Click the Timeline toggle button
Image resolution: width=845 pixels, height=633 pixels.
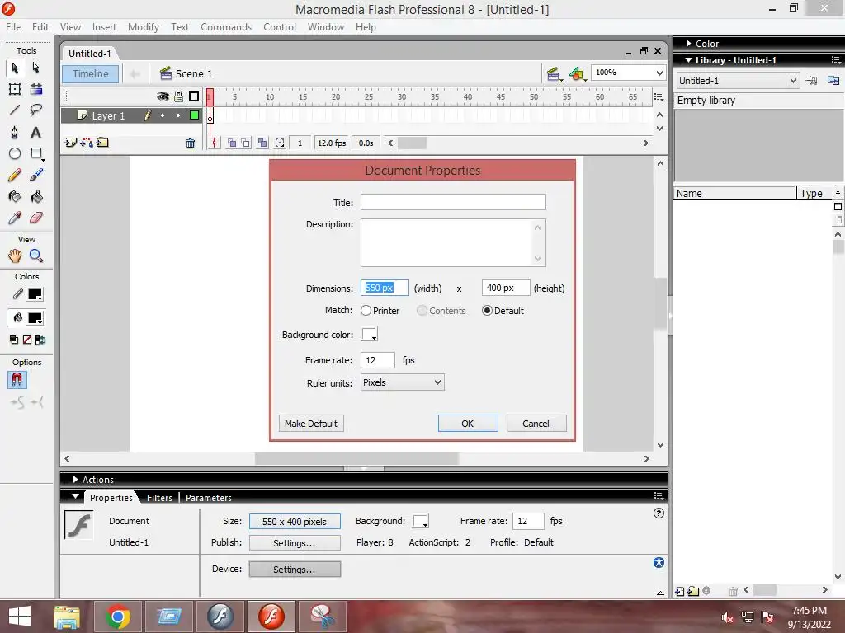[91, 73]
